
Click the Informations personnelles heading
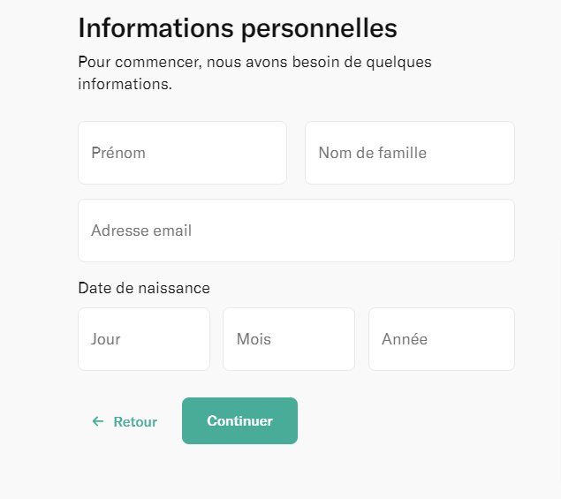(x=238, y=28)
